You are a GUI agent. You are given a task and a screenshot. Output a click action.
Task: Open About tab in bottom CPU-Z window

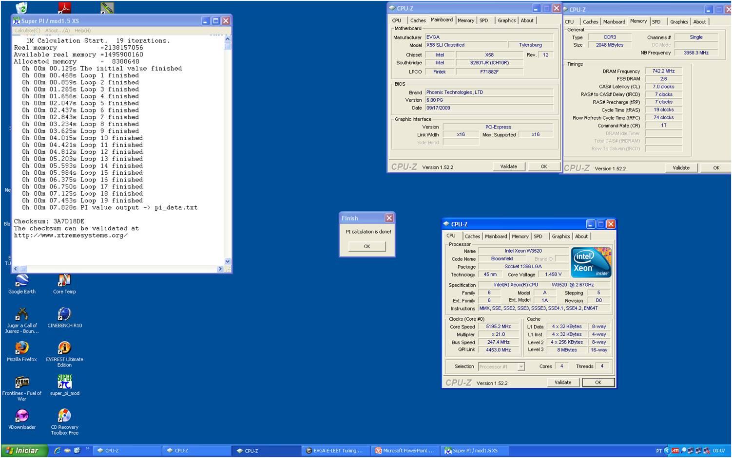[x=581, y=237]
